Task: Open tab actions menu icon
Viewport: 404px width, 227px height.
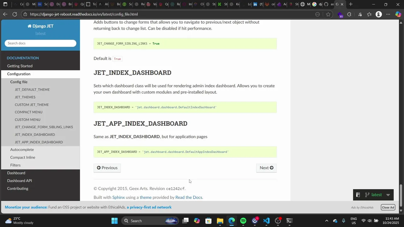Action: pyautogui.click(x=5, y=4)
